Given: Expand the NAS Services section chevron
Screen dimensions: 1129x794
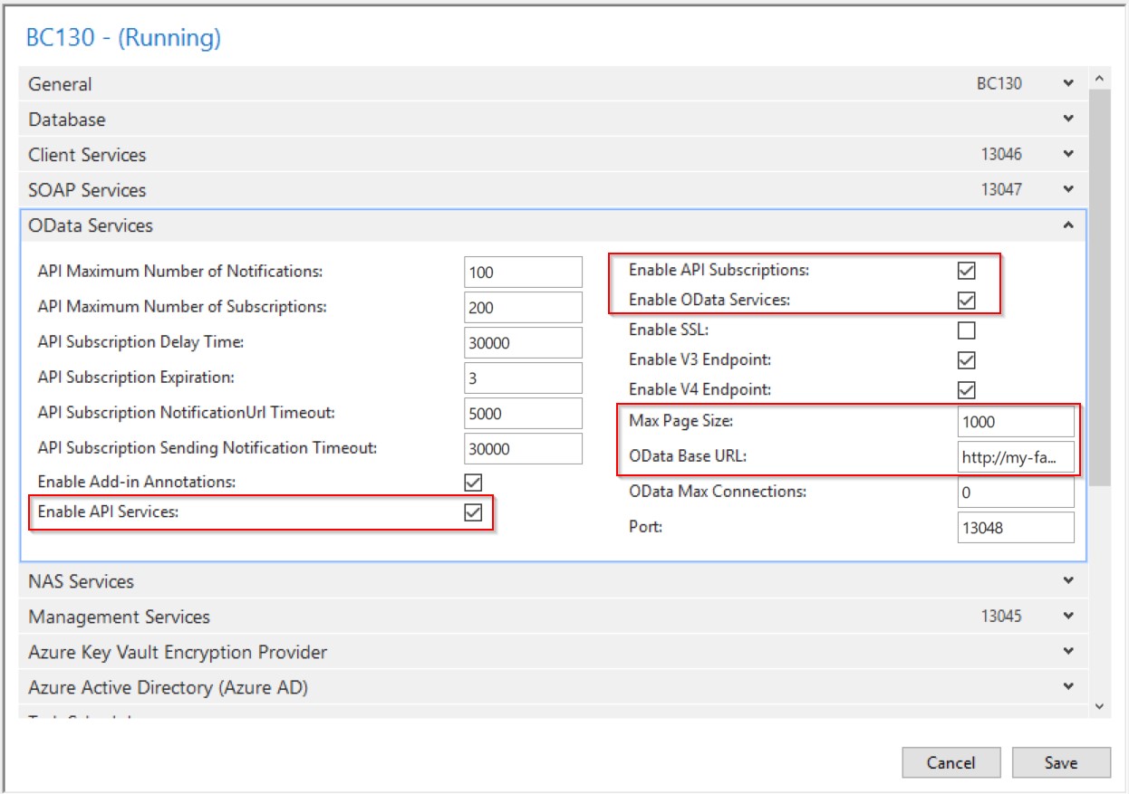Looking at the screenshot, I should tap(1068, 580).
